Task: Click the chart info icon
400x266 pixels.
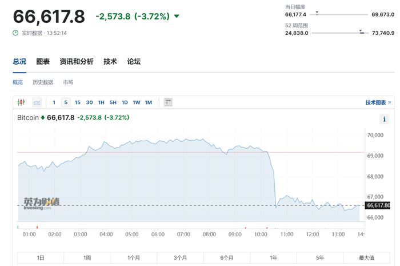Action: pyautogui.click(x=385, y=119)
